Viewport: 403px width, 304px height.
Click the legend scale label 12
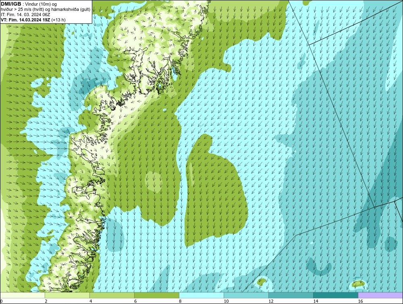(x=271, y=301)
